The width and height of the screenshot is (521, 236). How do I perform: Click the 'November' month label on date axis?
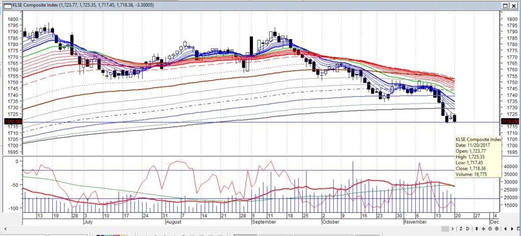[x=415, y=222]
